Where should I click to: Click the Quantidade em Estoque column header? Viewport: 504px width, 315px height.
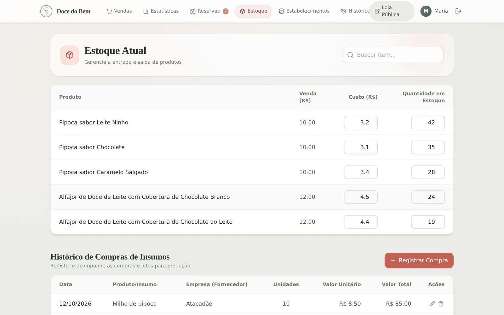tap(424, 97)
